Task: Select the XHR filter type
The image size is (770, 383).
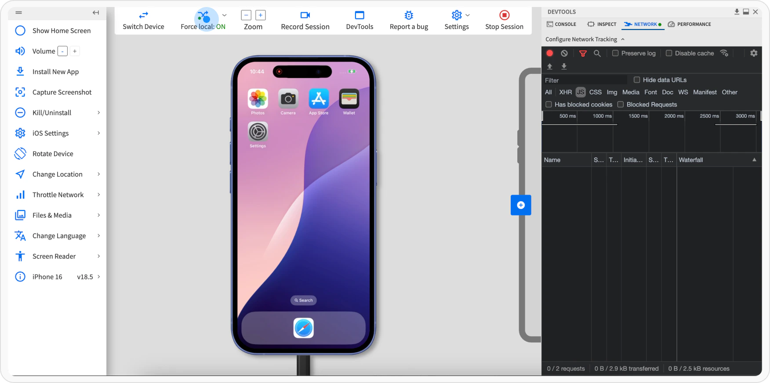Action: click(566, 92)
